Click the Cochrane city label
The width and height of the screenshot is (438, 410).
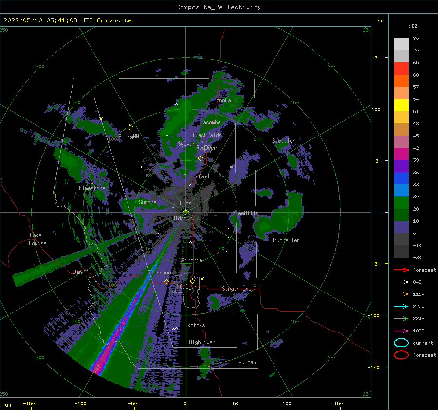(x=159, y=273)
